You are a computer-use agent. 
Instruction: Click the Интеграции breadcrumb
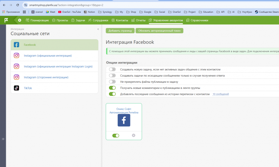[17, 29]
